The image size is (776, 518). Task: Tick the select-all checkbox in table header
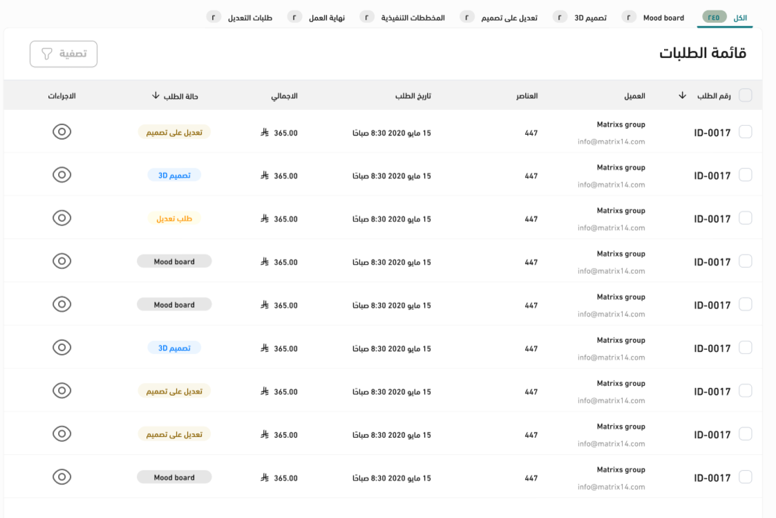pyautogui.click(x=746, y=95)
